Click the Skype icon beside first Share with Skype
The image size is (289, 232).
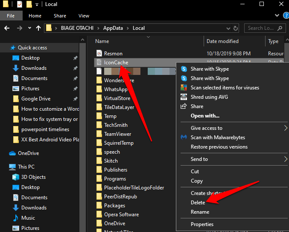184,69
